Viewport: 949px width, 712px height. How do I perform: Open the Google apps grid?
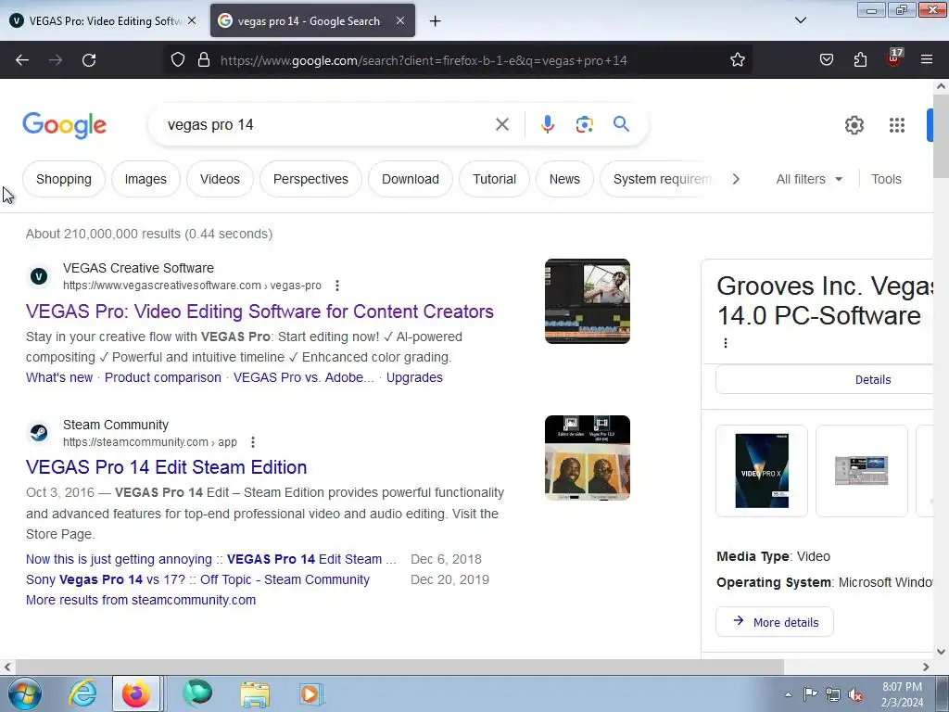(x=897, y=125)
